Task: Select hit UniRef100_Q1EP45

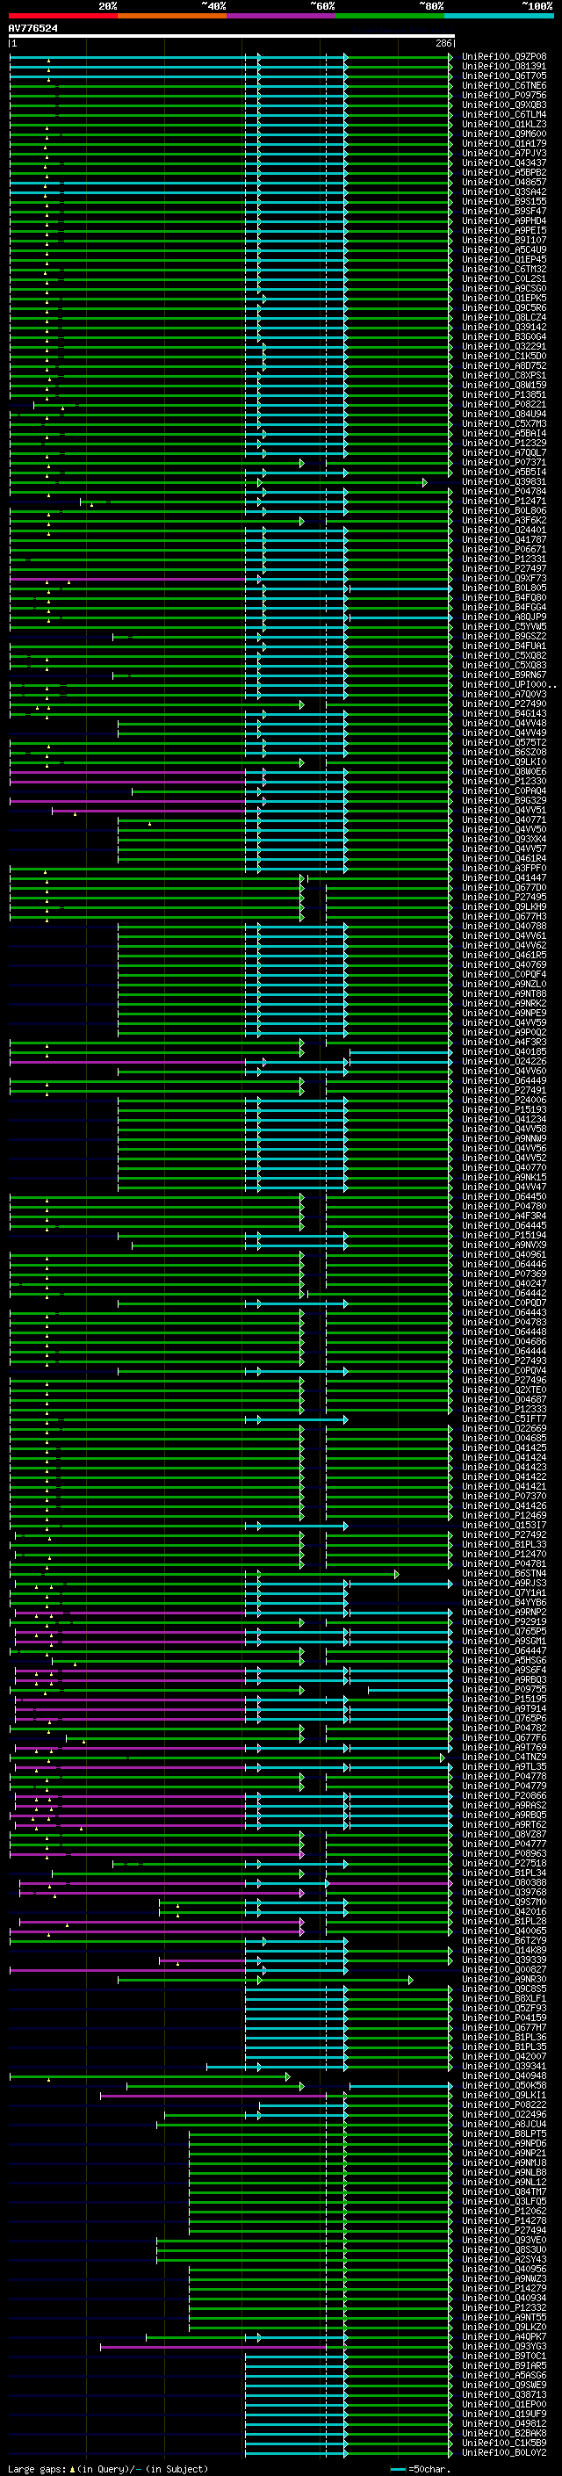Action: [503, 259]
